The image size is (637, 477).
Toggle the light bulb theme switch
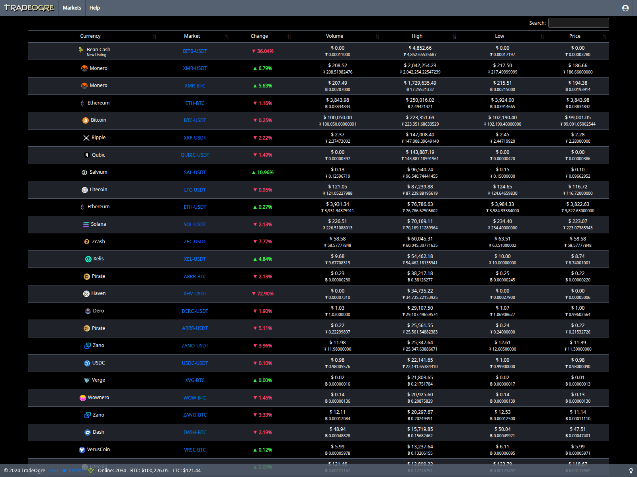point(631,471)
